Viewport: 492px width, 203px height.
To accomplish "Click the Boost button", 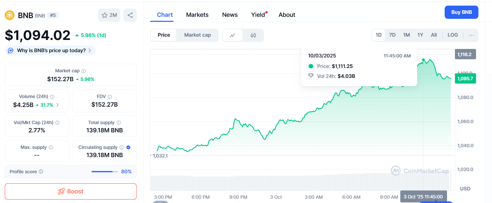I will coord(71,191).
